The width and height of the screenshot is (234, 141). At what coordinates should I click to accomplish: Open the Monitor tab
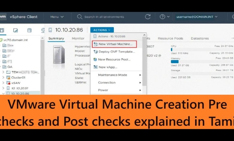[78, 38]
